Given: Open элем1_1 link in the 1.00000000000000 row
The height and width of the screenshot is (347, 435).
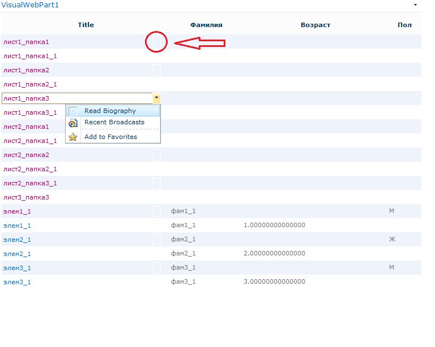Looking at the screenshot, I should tap(17, 226).
